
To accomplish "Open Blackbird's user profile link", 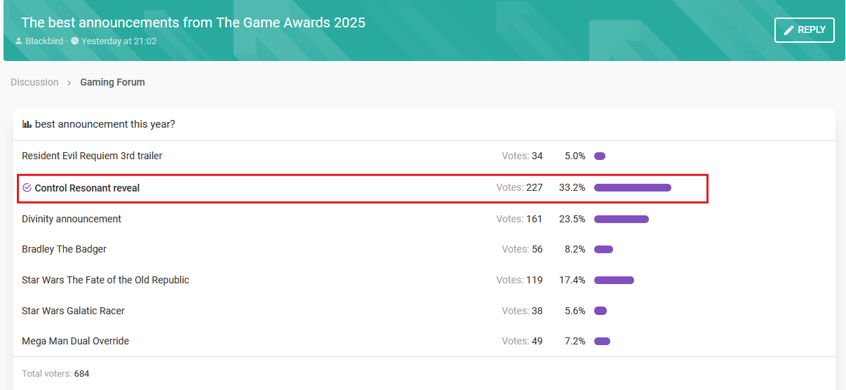I will click(44, 41).
